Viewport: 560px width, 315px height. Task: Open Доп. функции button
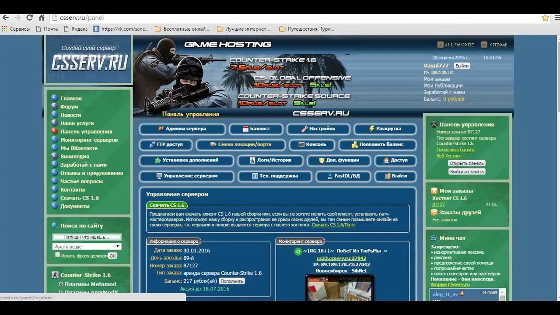(x=339, y=161)
